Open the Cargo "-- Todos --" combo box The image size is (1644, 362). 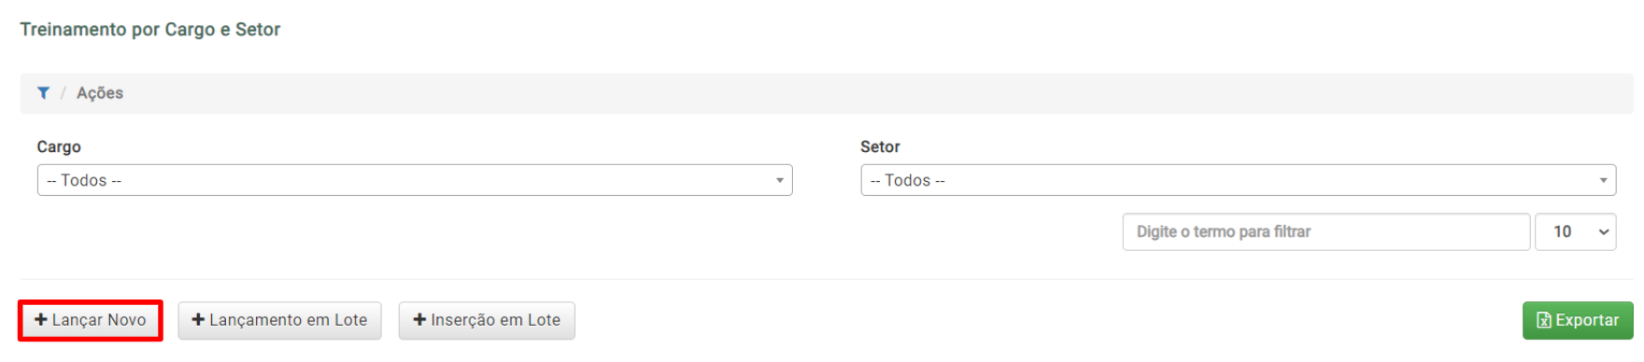coord(415,180)
